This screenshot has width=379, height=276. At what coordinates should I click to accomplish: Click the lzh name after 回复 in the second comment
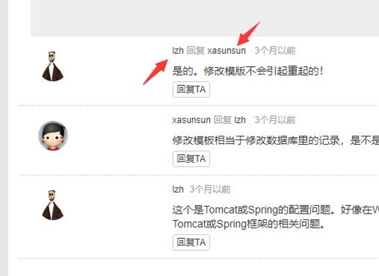[x=240, y=120]
